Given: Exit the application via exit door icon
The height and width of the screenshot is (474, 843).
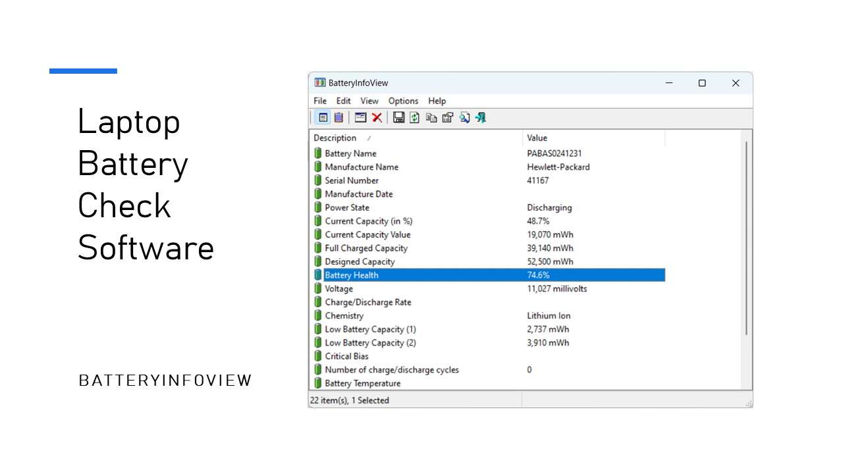Looking at the screenshot, I should 481,117.
